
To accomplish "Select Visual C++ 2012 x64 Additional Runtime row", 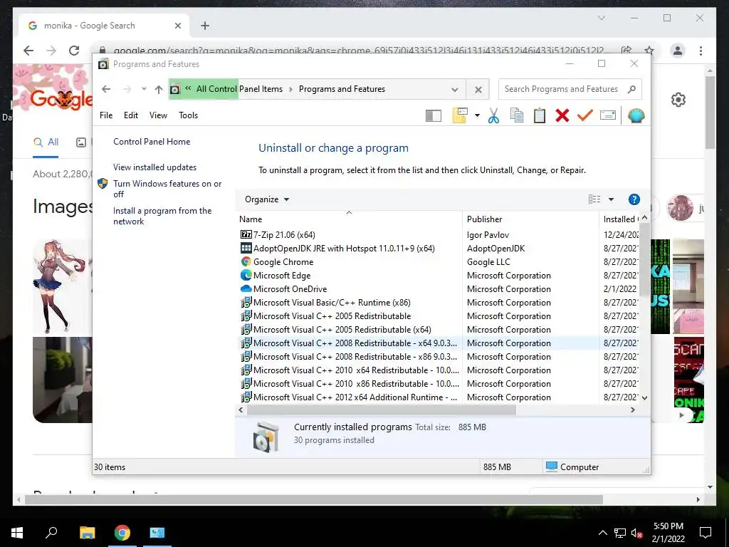I will 439,397.
